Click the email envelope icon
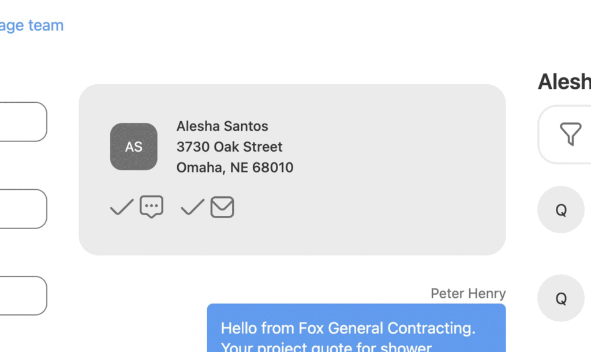The width and height of the screenshot is (591, 352). tap(222, 207)
